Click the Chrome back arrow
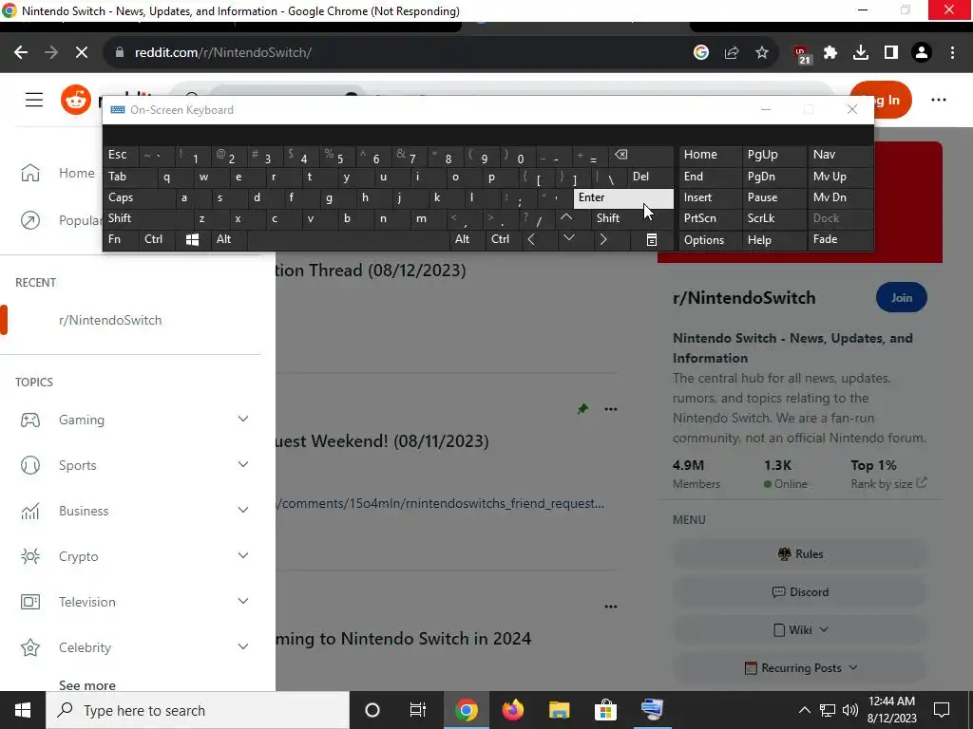This screenshot has height=729, width=973. [21, 53]
